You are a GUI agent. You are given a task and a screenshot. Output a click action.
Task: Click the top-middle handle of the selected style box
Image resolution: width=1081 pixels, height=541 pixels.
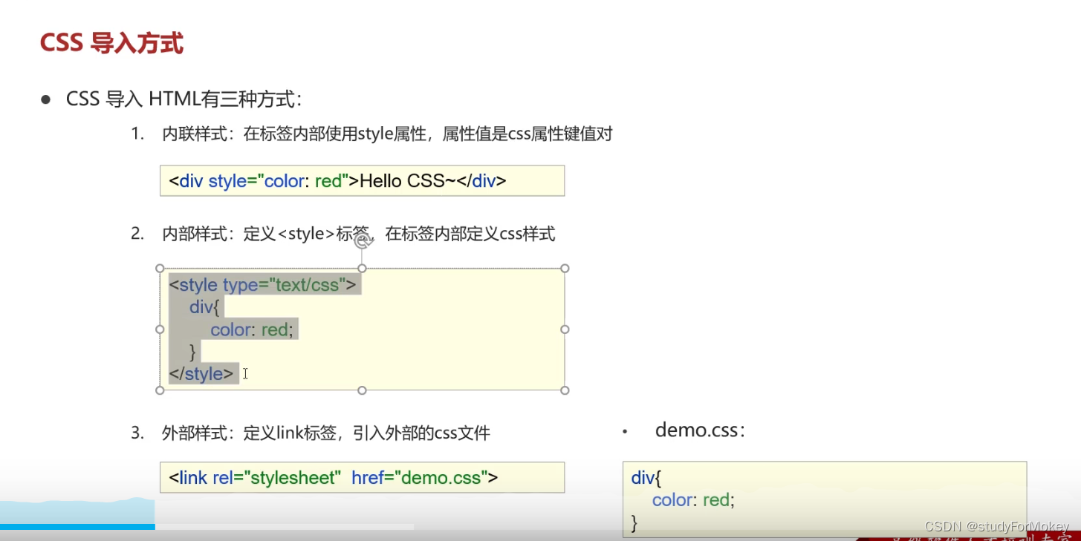pyautogui.click(x=362, y=268)
